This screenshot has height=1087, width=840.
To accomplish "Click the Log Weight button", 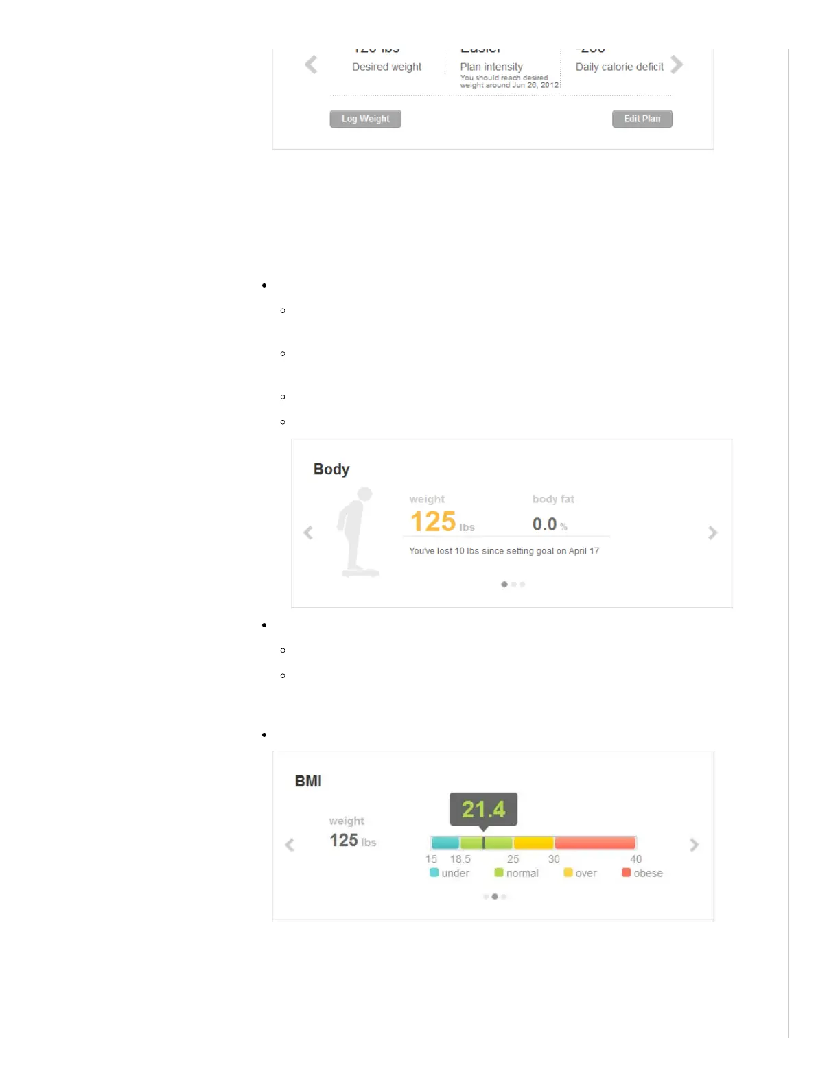I will [x=365, y=119].
